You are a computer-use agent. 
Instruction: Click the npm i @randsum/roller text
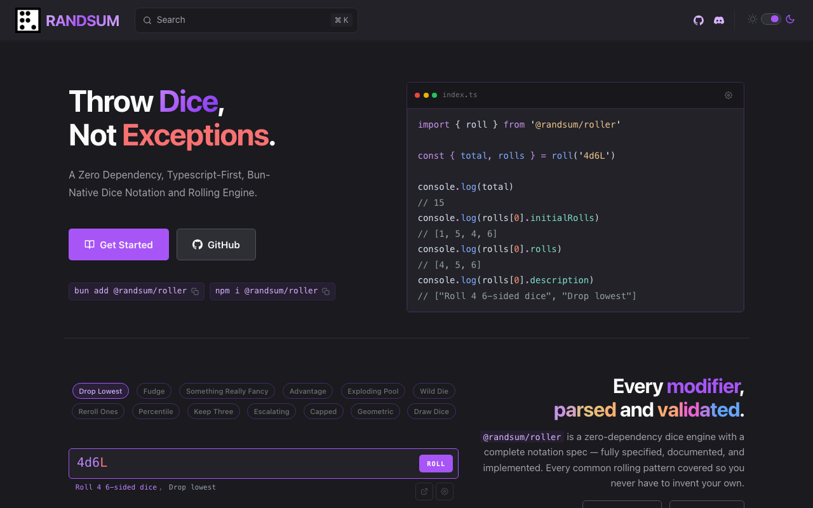coord(266,291)
